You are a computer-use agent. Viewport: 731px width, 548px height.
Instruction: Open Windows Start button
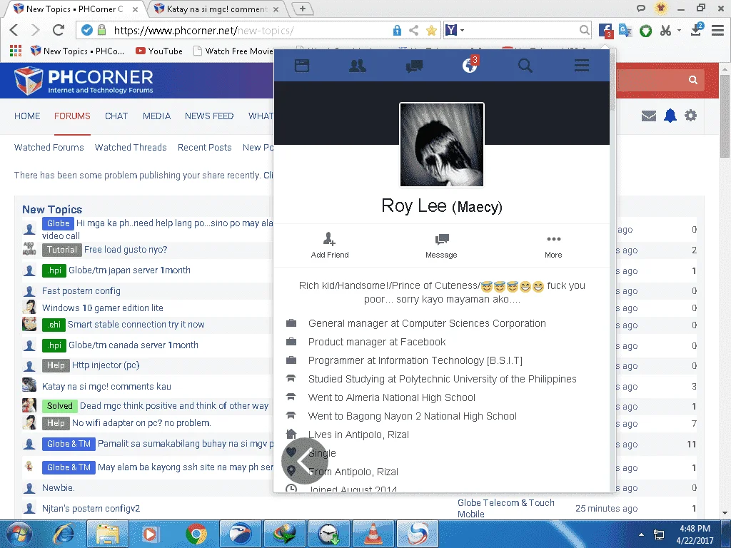point(19,534)
